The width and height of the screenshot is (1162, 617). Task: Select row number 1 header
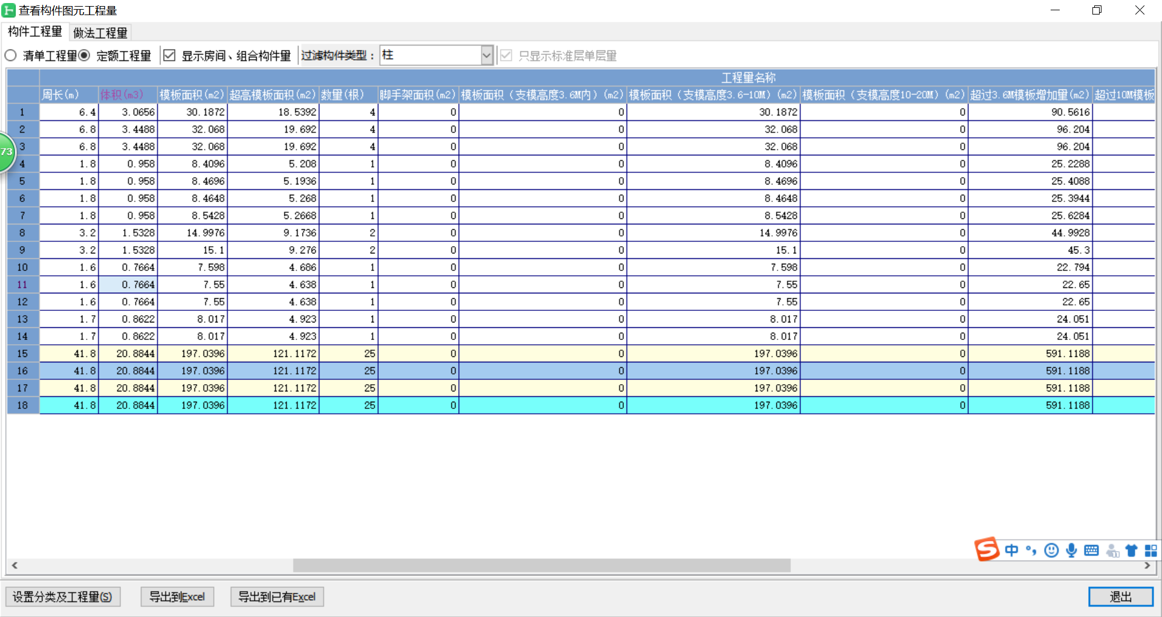pyautogui.click(x=23, y=112)
